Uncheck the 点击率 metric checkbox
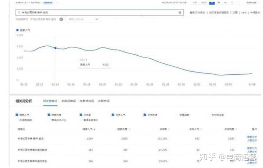263x168 pixels. pos(81,115)
